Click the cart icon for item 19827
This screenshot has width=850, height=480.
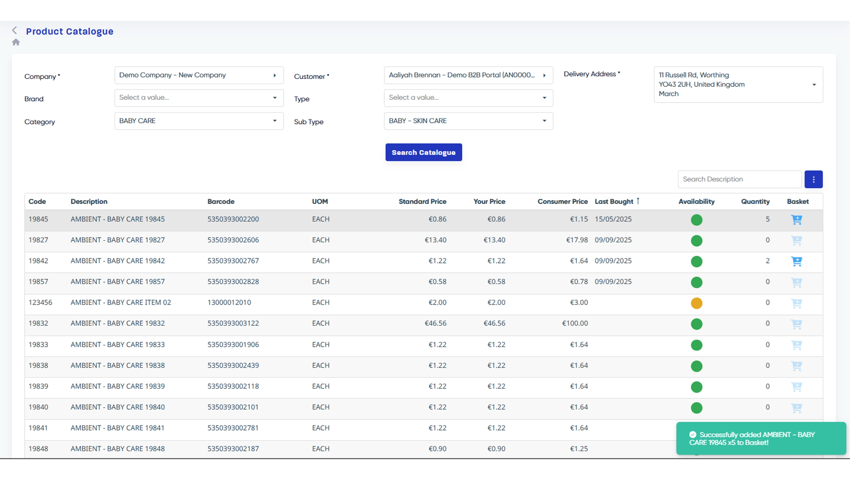796,240
